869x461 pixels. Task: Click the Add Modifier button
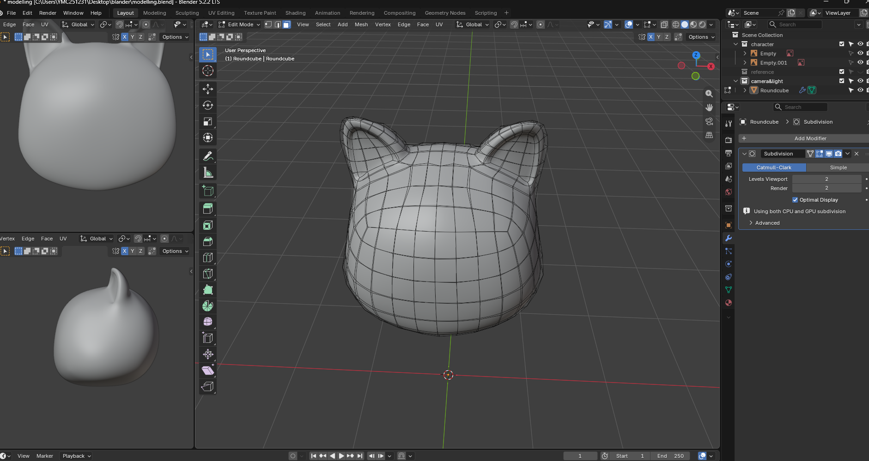tap(804, 138)
